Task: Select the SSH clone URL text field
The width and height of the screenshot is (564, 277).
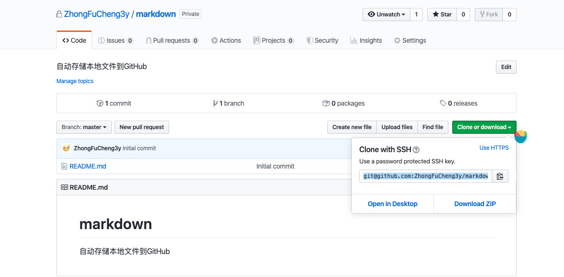Action: [x=425, y=177]
